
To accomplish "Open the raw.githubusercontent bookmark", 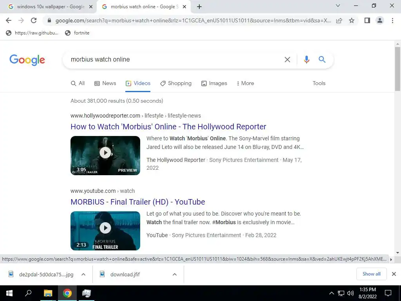I will point(32,33).
